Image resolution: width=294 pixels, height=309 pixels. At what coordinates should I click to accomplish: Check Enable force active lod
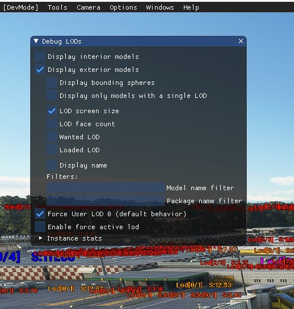point(40,226)
